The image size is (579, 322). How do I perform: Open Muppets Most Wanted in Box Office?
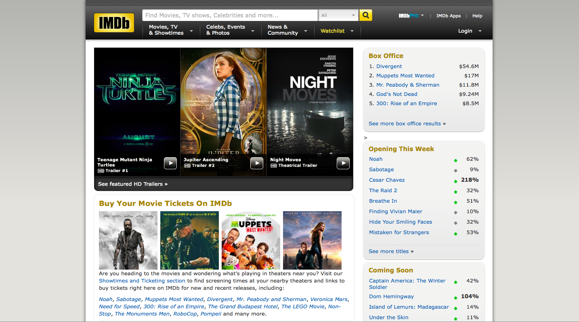pos(405,75)
